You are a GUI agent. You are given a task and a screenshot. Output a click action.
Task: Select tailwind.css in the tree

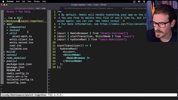point(18,49)
